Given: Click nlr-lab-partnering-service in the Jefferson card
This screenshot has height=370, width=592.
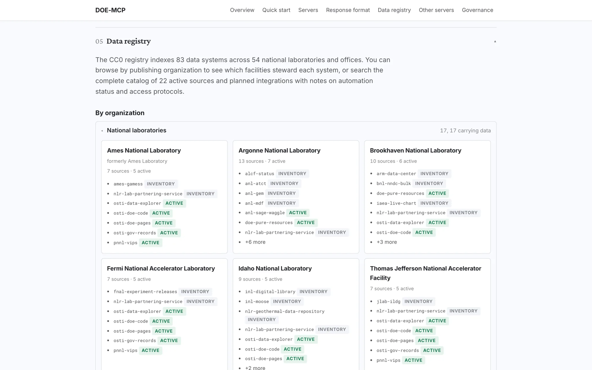Looking at the screenshot, I should [x=411, y=311].
